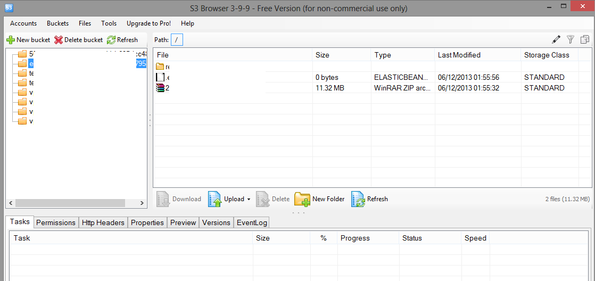This screenshot has height=281, width=595.
Task: Click the pencil edit path icon
Action: click(556, 39)
